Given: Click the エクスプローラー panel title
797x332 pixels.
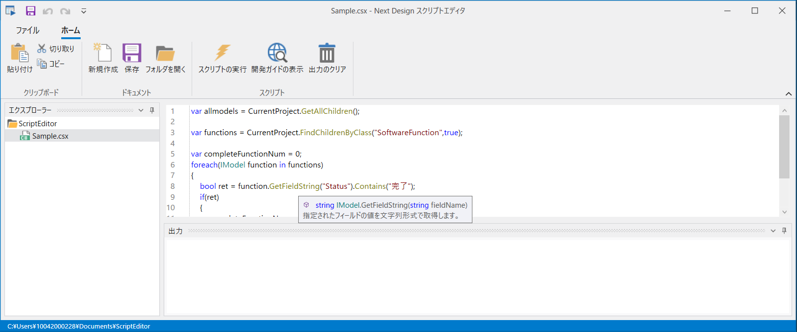Looking at the screenshot, I should (x=30, y=110).
